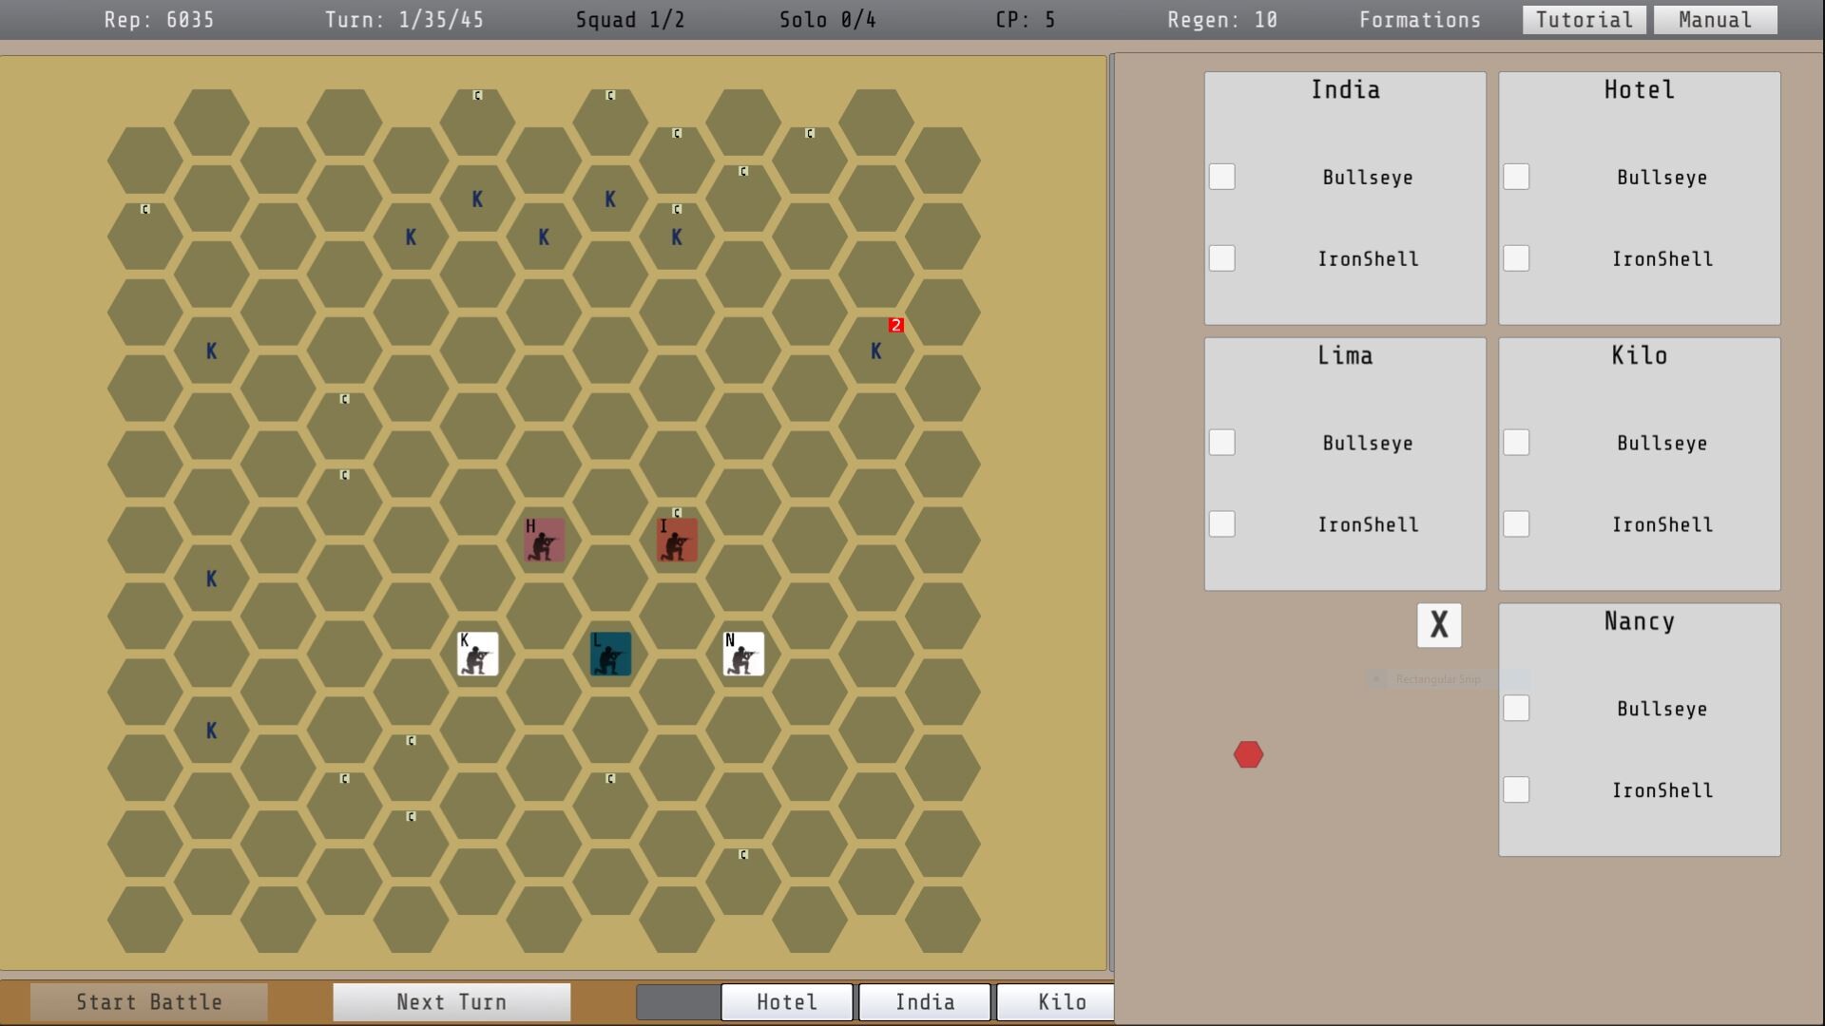Select the N soldier unit on the map

tap(743, 654)
